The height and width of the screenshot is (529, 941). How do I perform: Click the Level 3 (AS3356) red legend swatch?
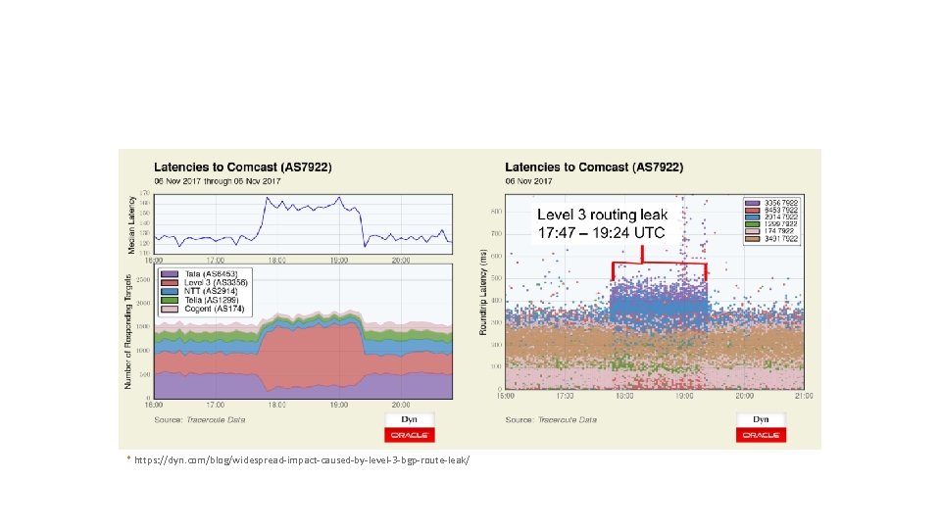[x=170, y=282]
